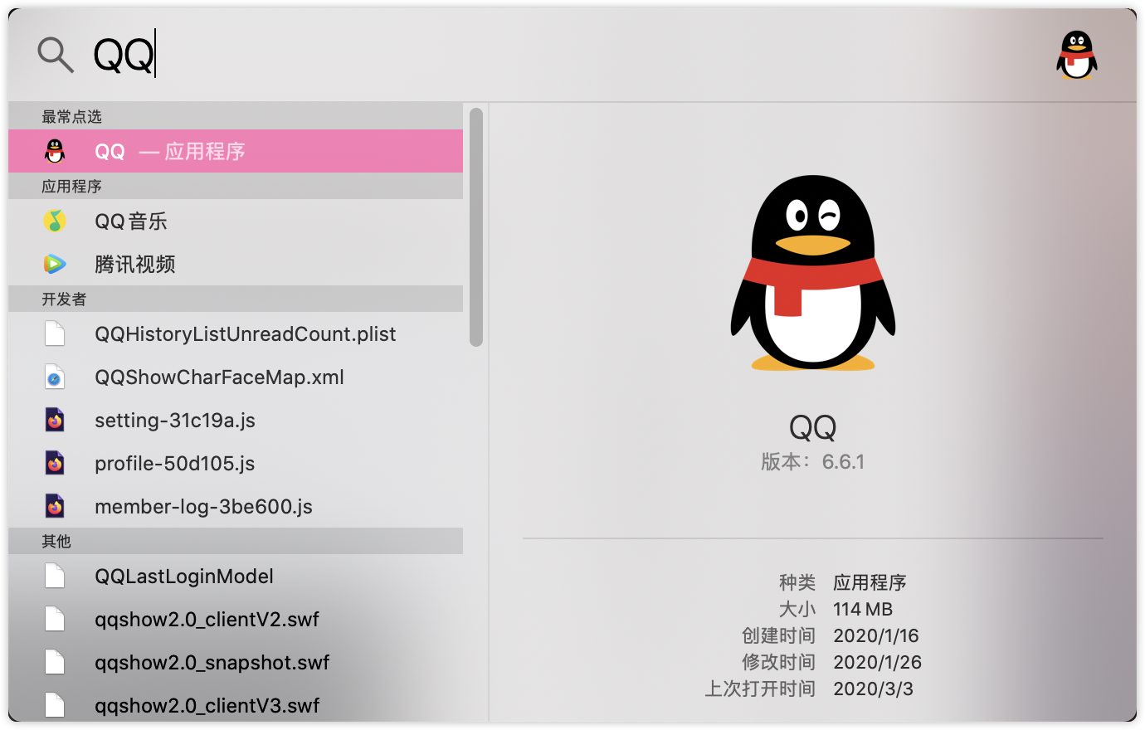
Task: Select QQShowCharFaceMap.xml result
Action: [236, 377]
